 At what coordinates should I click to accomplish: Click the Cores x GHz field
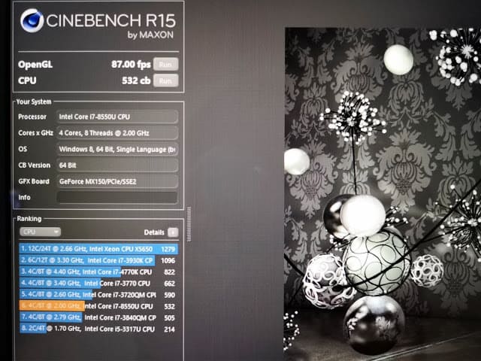tap(117, 133)
